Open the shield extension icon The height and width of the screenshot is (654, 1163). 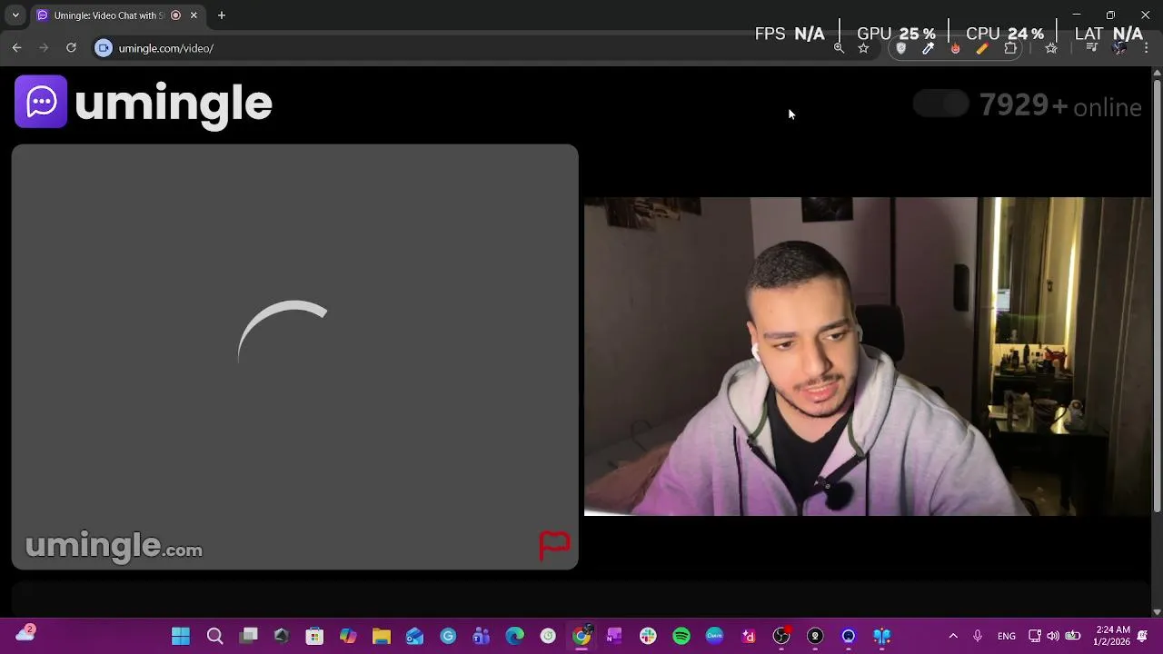tap(901, 48)
